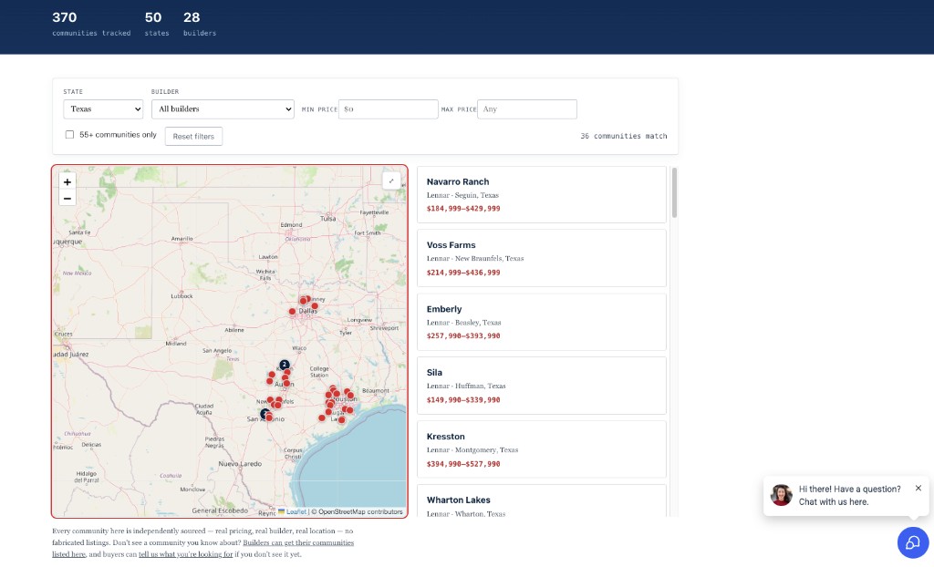Select the Sila community card
Screen dimensions: 934x567
click(542, 386)
